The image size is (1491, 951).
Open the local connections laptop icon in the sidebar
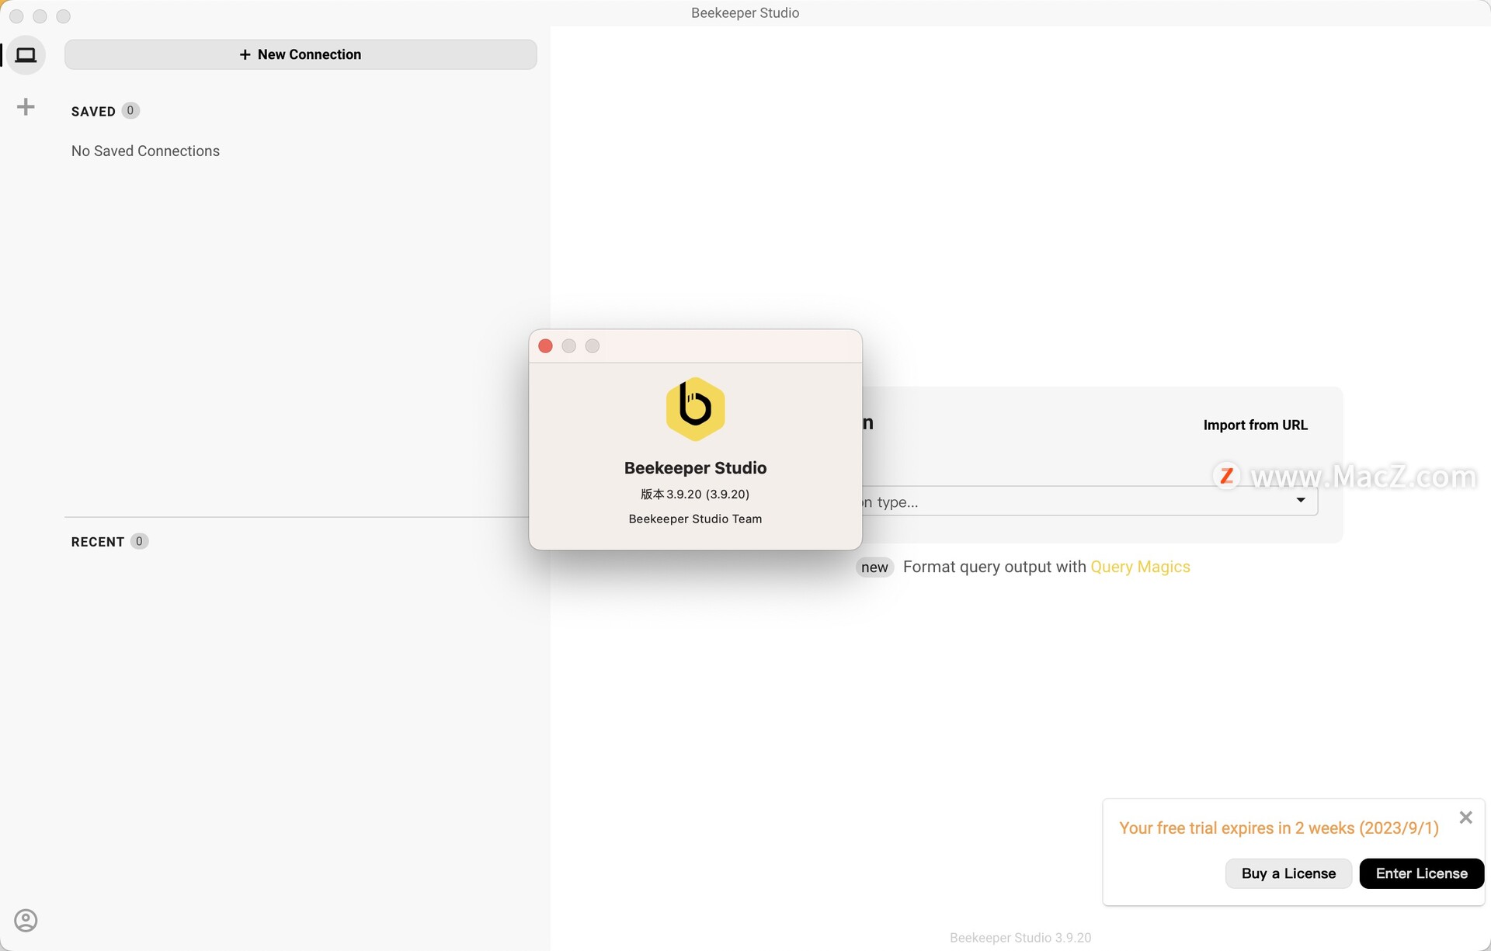[x=26, y=55]
